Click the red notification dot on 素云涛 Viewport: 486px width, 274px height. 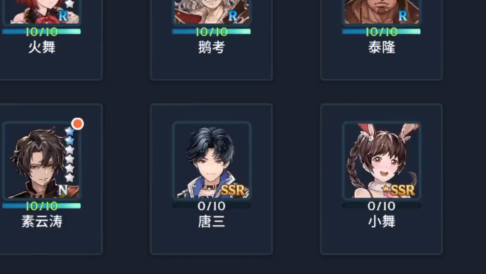coord(78,124)
